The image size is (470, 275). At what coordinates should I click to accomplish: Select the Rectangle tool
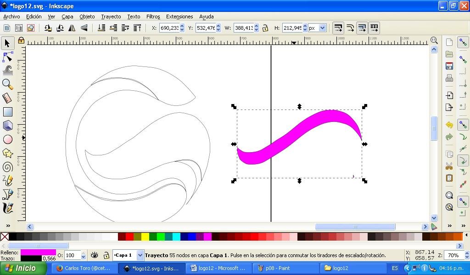pyautogui.click(x=7, y=112)
